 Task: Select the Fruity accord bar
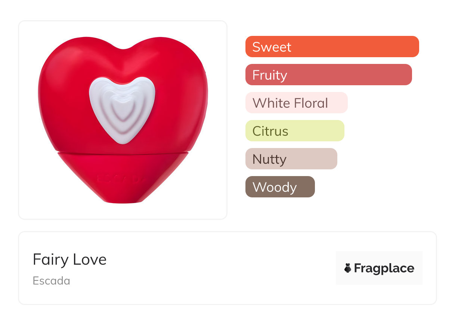[329, 75]
